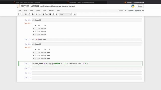Viewport: 161px width, 90px height.
Task: Click the column_name lambda code cell
Action: click(87, 63)
